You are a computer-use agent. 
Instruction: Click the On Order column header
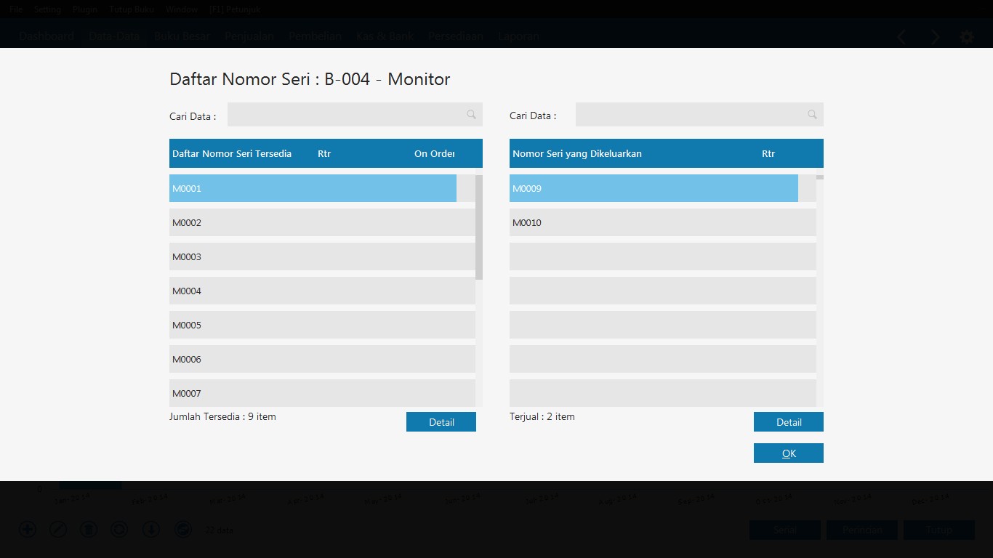coord(434,153)
